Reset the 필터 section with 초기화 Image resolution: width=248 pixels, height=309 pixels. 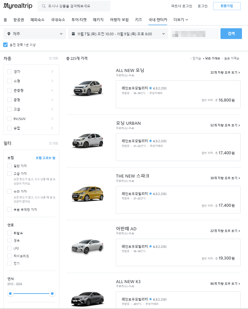(53, 143)
